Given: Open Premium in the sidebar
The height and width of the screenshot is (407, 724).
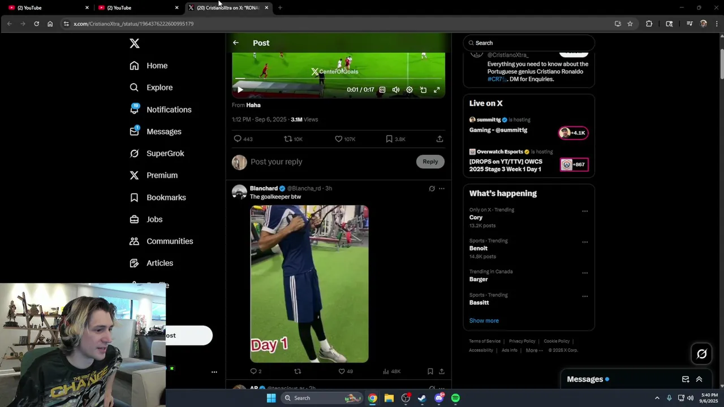Looking at the screenshot, I should coord(154,175).
